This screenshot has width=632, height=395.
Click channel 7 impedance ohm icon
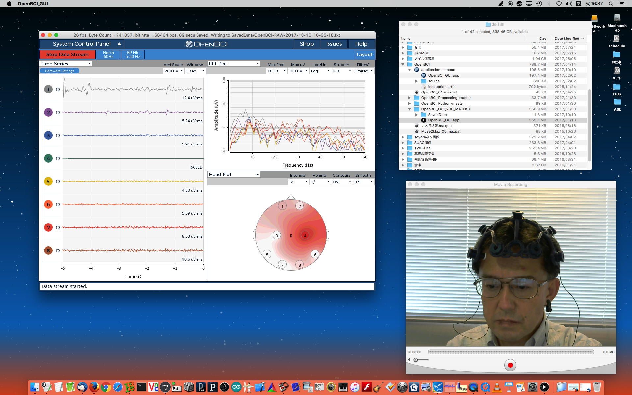click(x=58, y=227)
